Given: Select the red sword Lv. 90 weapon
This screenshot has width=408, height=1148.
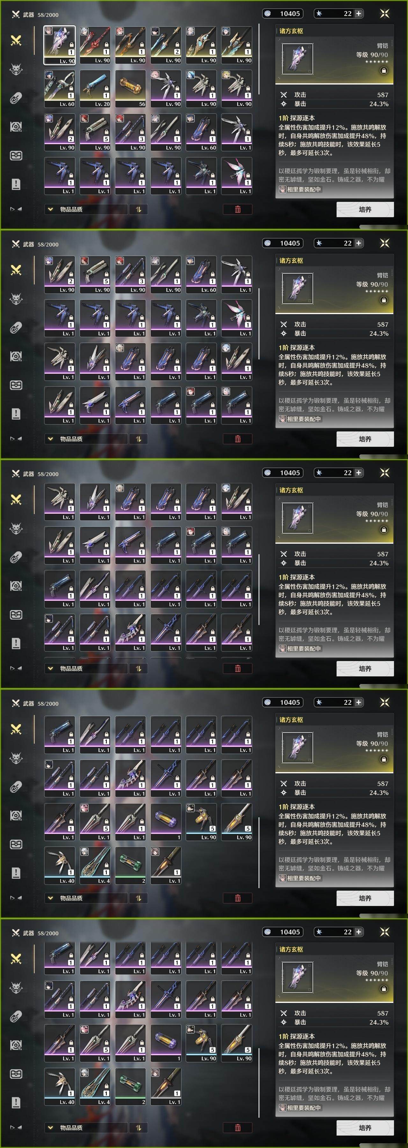Looking at the screenshot, I should 95,45.
